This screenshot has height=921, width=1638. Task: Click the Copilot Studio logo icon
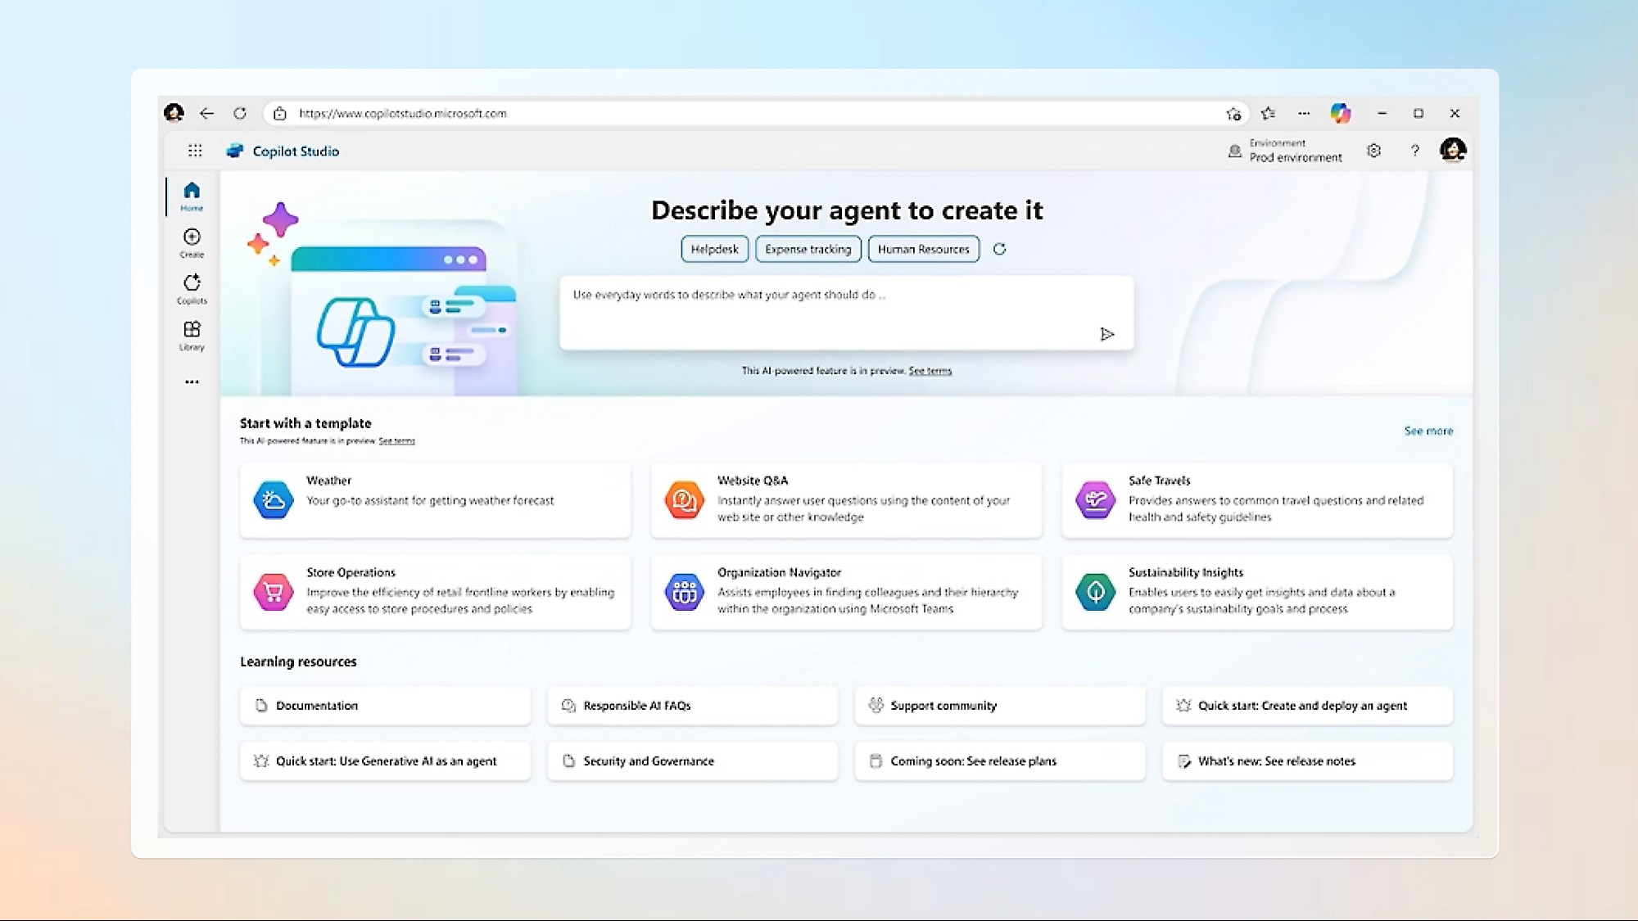point(235,151)
